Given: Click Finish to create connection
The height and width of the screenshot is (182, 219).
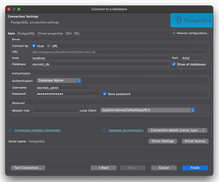Looking at the screenshot, I should 195,168.
